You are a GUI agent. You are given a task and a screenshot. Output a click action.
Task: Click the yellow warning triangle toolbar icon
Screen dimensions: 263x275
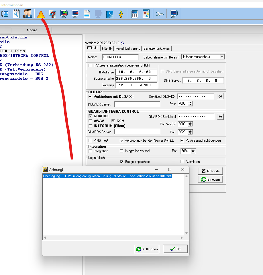41,14
